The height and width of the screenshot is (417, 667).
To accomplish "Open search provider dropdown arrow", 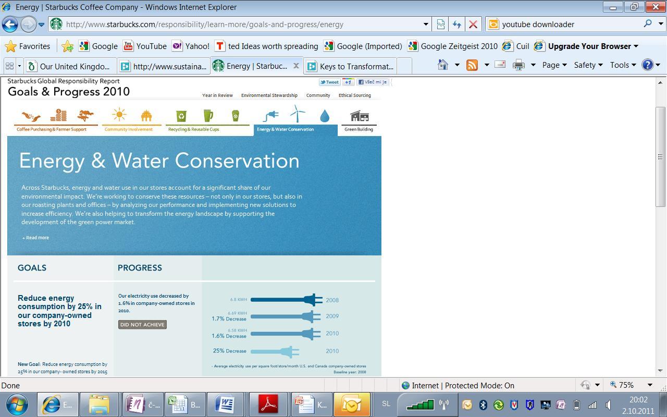I will click(x=662, y=24).
